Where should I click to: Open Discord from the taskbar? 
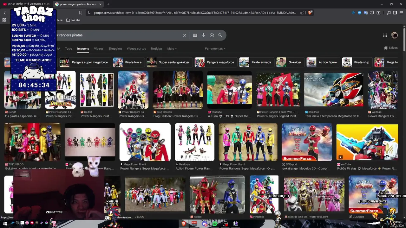(x=205, y=224)
